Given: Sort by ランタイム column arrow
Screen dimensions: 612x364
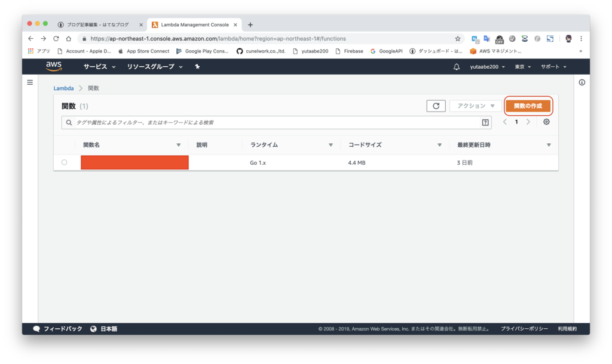Looking at the screenshot, I should (331, 145).
